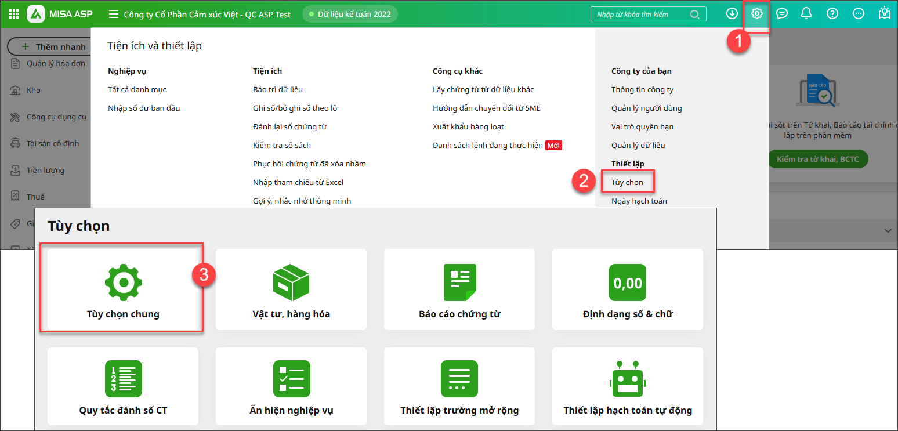This screenshot has height=431, width=898.
Task: Open the notifications bell icon
Action: coord(806,14)
